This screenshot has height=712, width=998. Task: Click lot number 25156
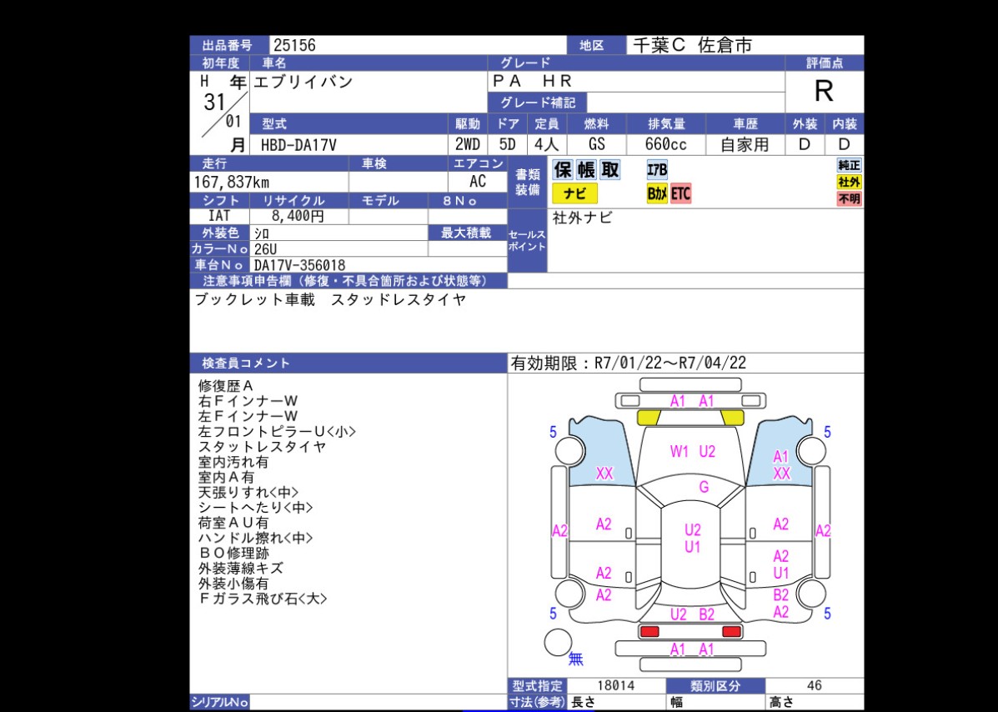pos(294,45)
